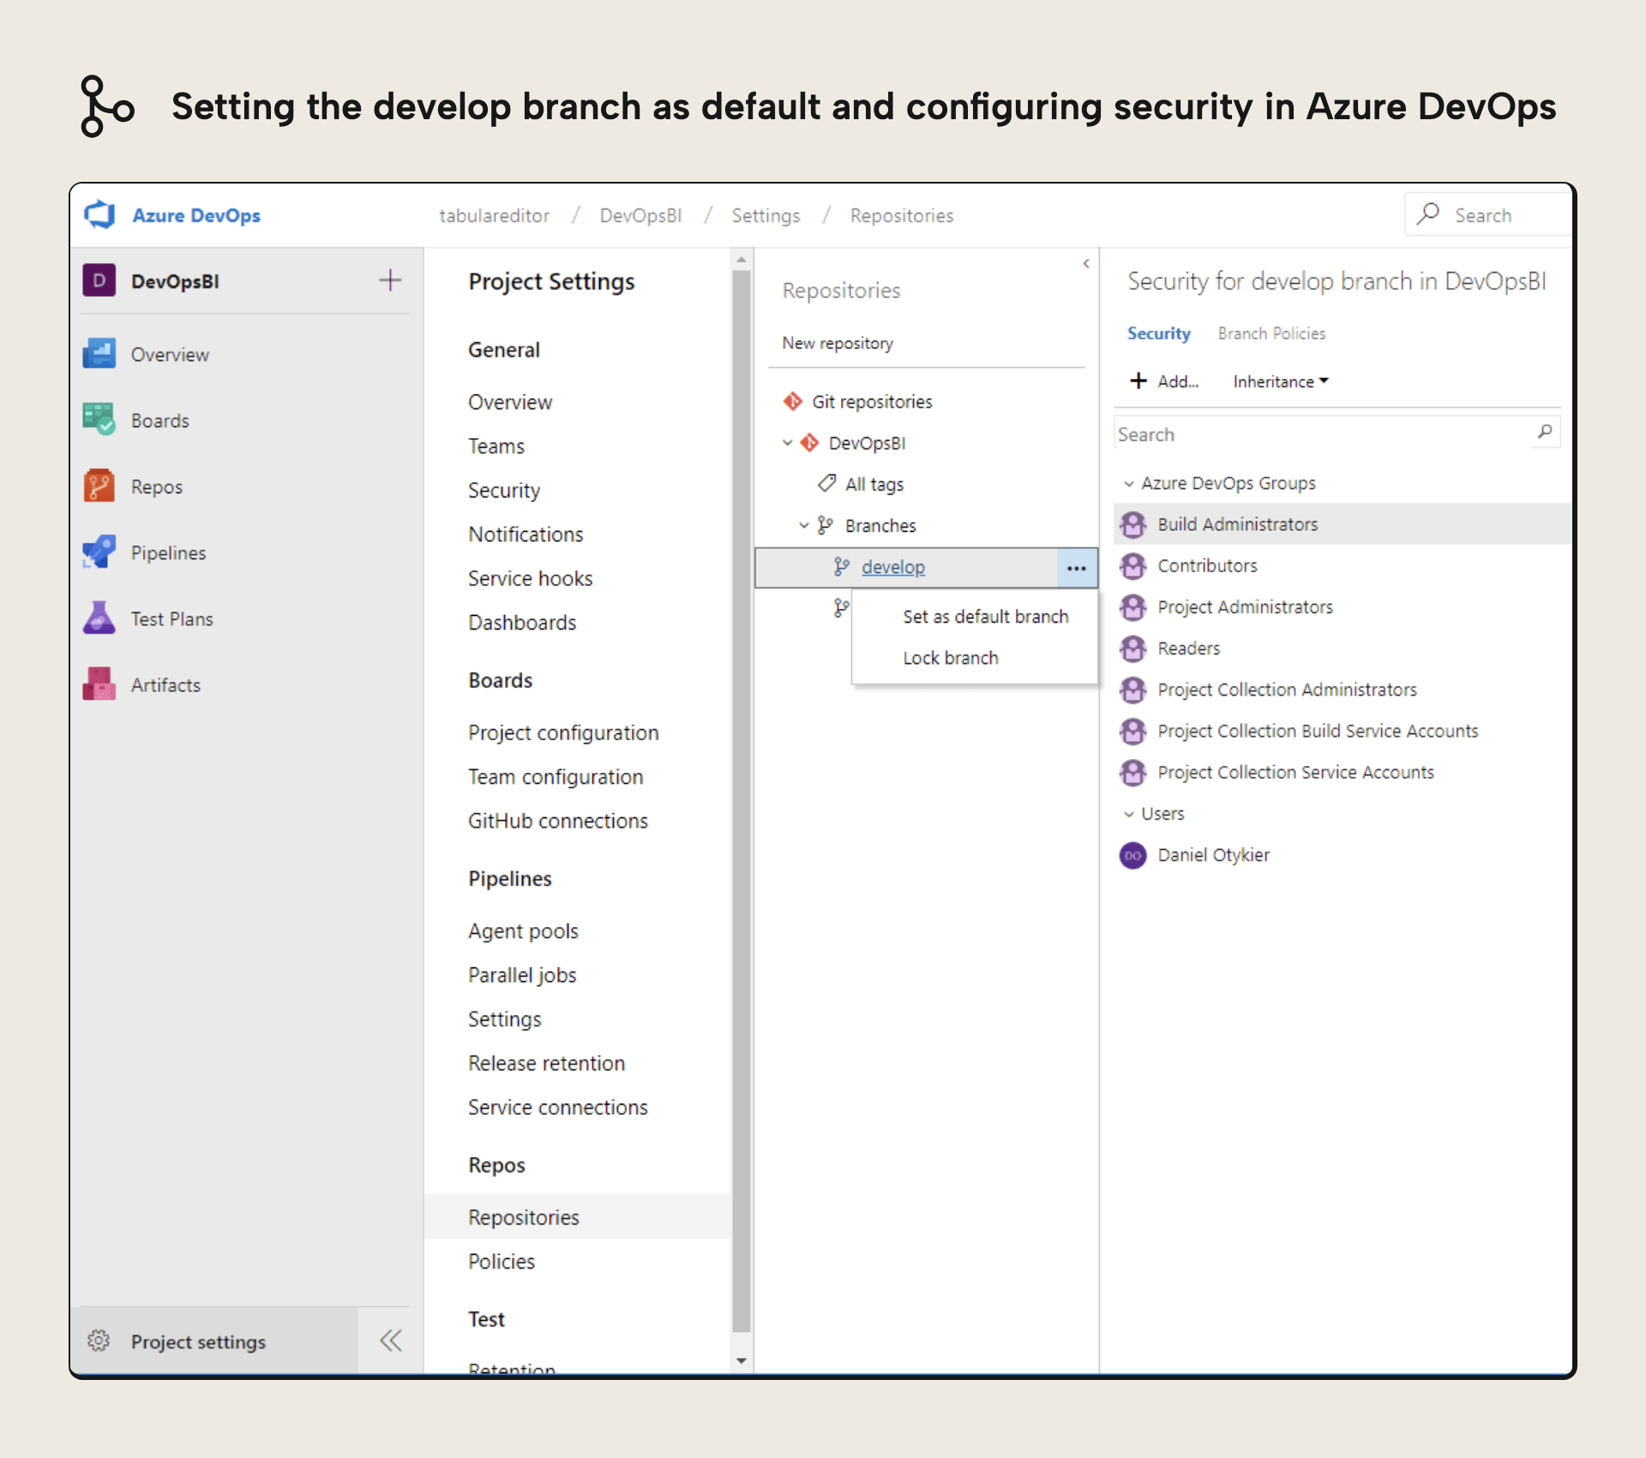
Task: Click the branch icon below develop
Action: pos(842,608)
